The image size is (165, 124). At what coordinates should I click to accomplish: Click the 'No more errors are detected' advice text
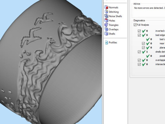(149, 8)
